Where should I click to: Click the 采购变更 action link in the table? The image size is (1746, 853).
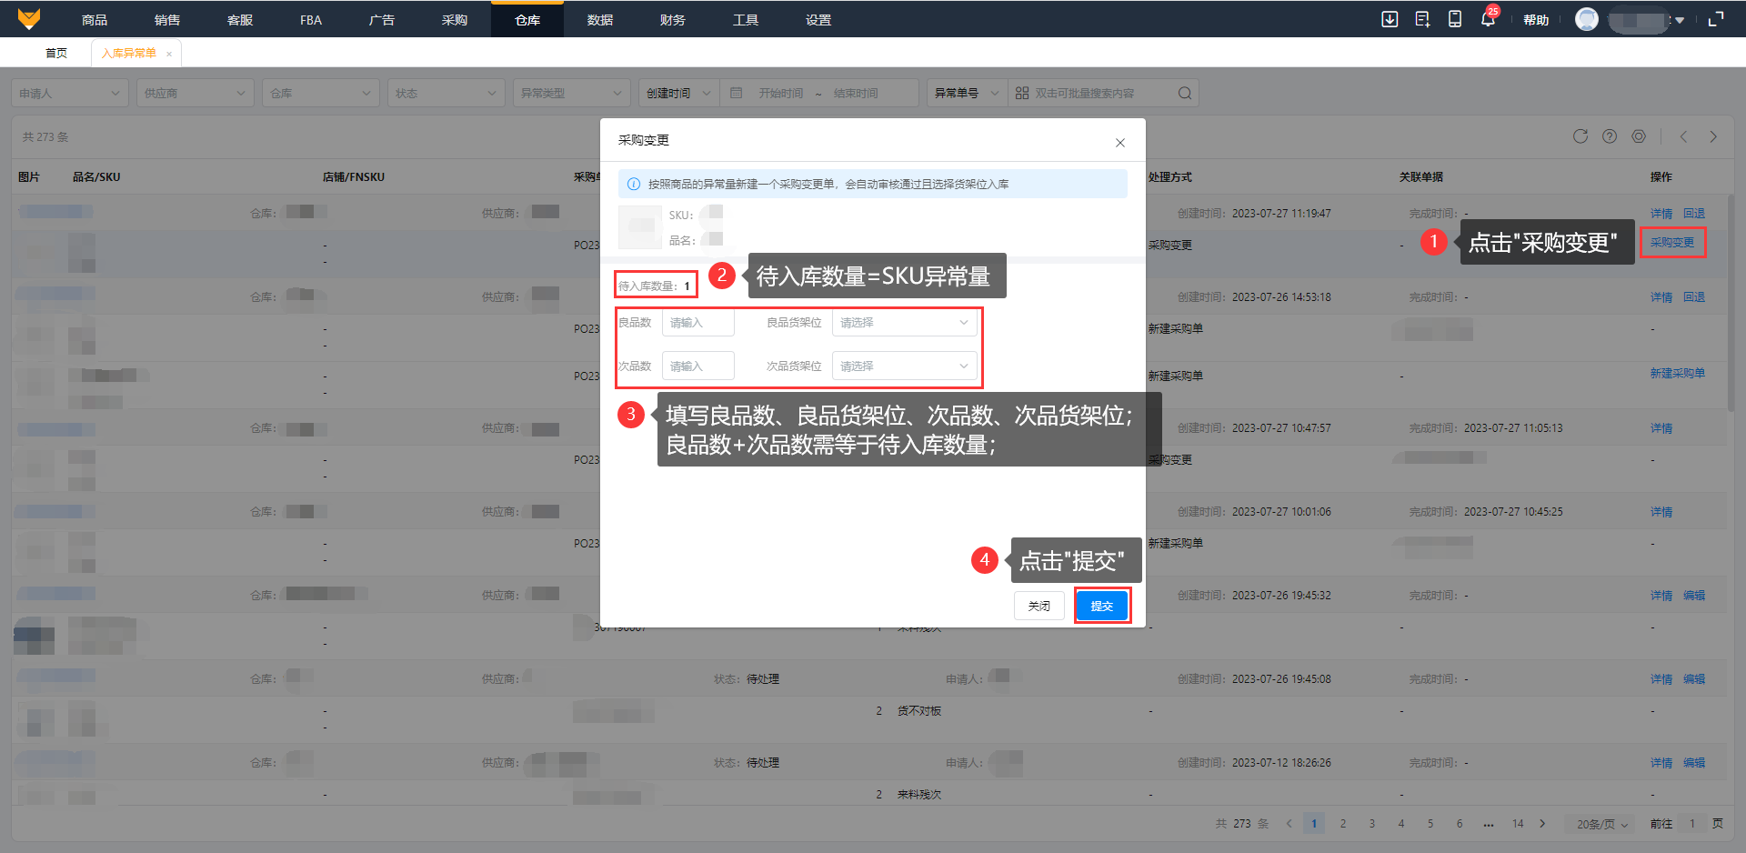(1672, 243)
